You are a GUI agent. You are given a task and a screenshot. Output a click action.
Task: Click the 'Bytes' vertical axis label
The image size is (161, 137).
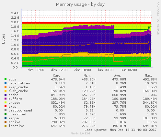tap(3, 39)
